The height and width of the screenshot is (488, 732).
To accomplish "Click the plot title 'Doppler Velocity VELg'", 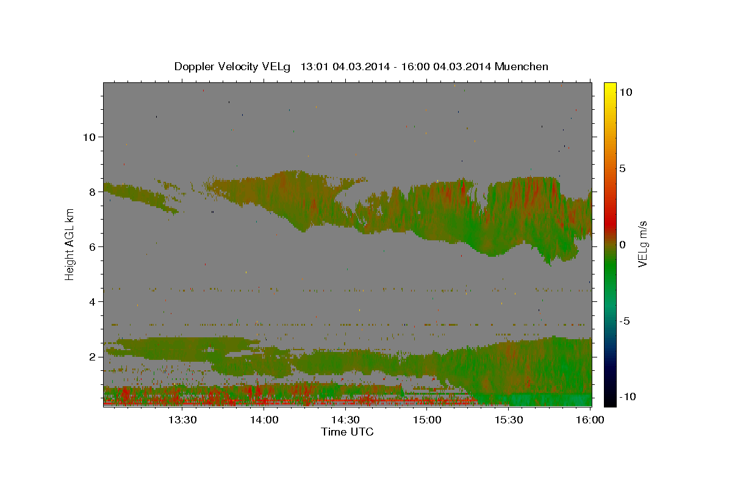I will tap(233, 66).
